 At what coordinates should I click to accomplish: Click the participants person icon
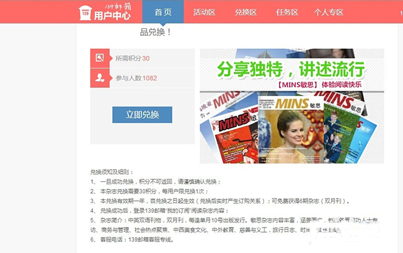coord(100,78)
